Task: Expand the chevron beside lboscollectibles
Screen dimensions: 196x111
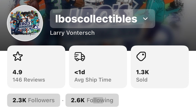Action: 145,19
